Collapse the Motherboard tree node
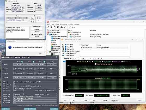This screenshot has width=146, height=110. pos(48,52)
